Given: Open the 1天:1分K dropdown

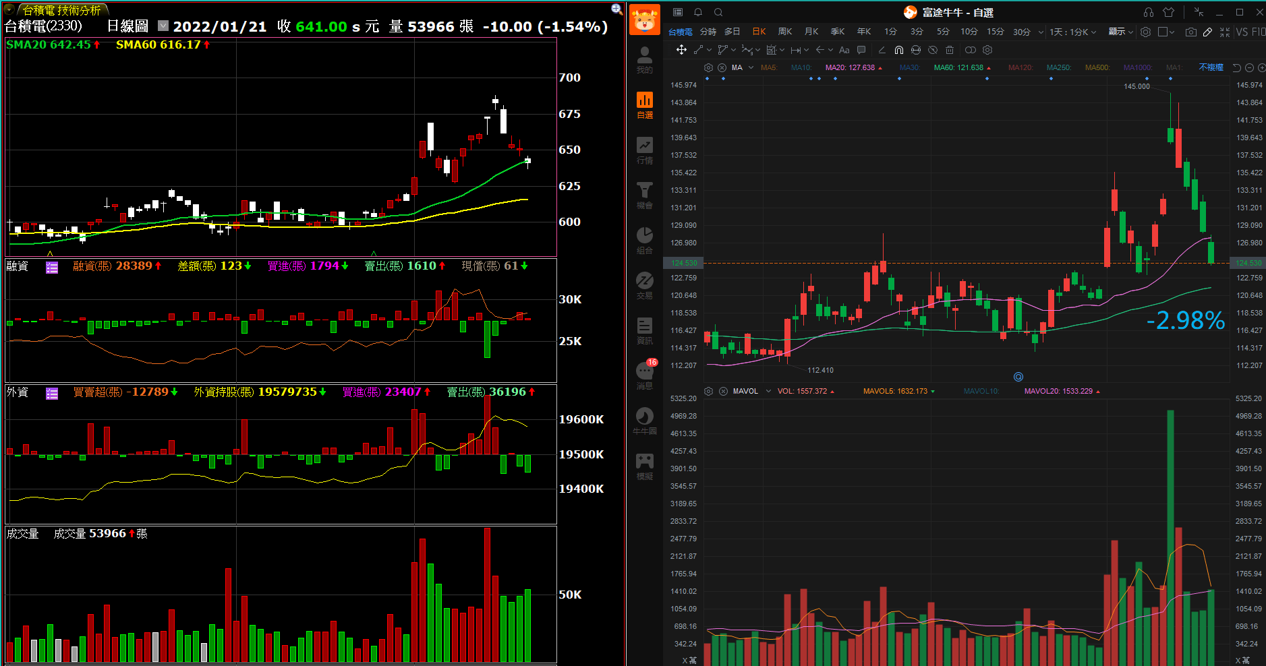Looking at the screenshot, I should pos(1072,32).
